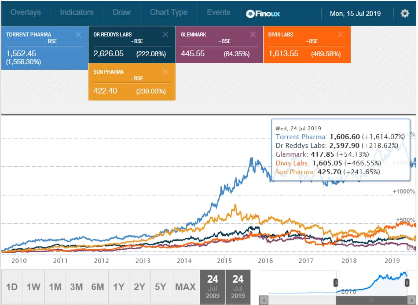Close the Glenmark stock card
This screenshot has width=418, height=305.
tap(253, 35)
